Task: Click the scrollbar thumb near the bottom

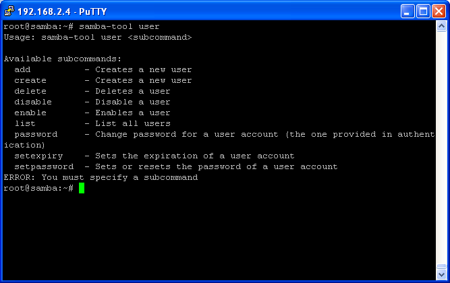Action: (441, 266)
